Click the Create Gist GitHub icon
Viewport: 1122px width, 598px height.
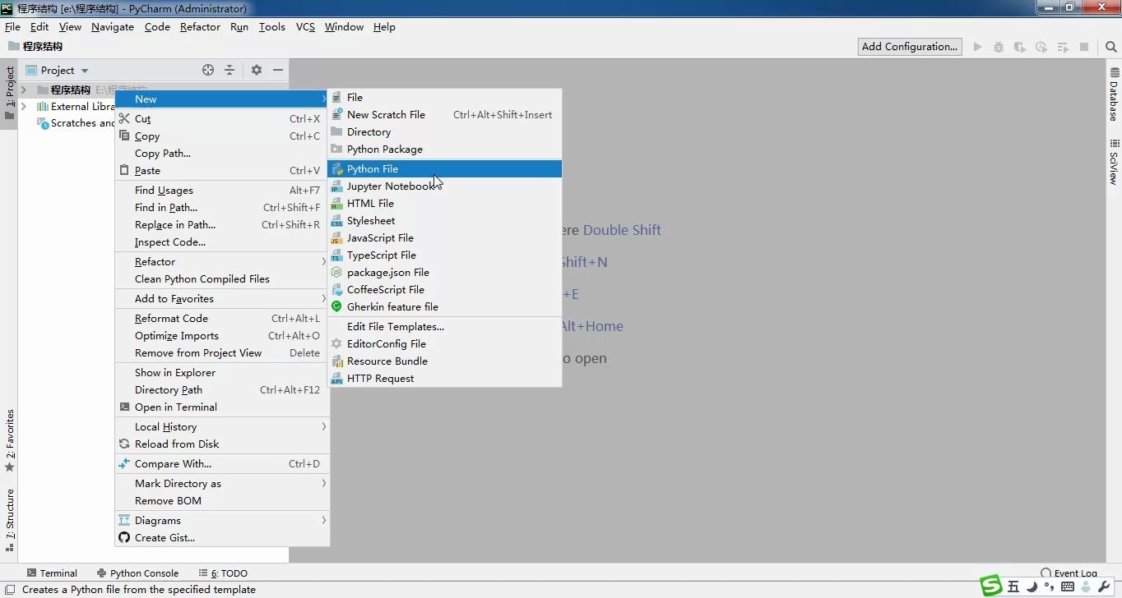(124, 537)
